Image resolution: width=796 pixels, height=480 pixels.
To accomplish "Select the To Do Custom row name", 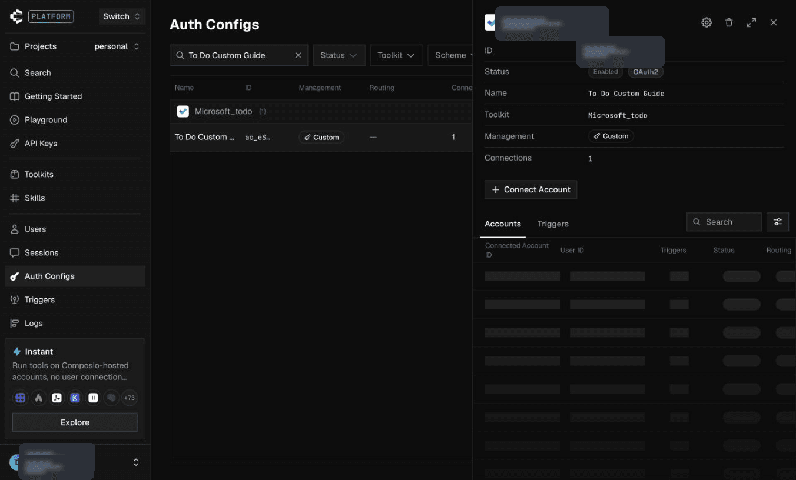I will point(204,137).
